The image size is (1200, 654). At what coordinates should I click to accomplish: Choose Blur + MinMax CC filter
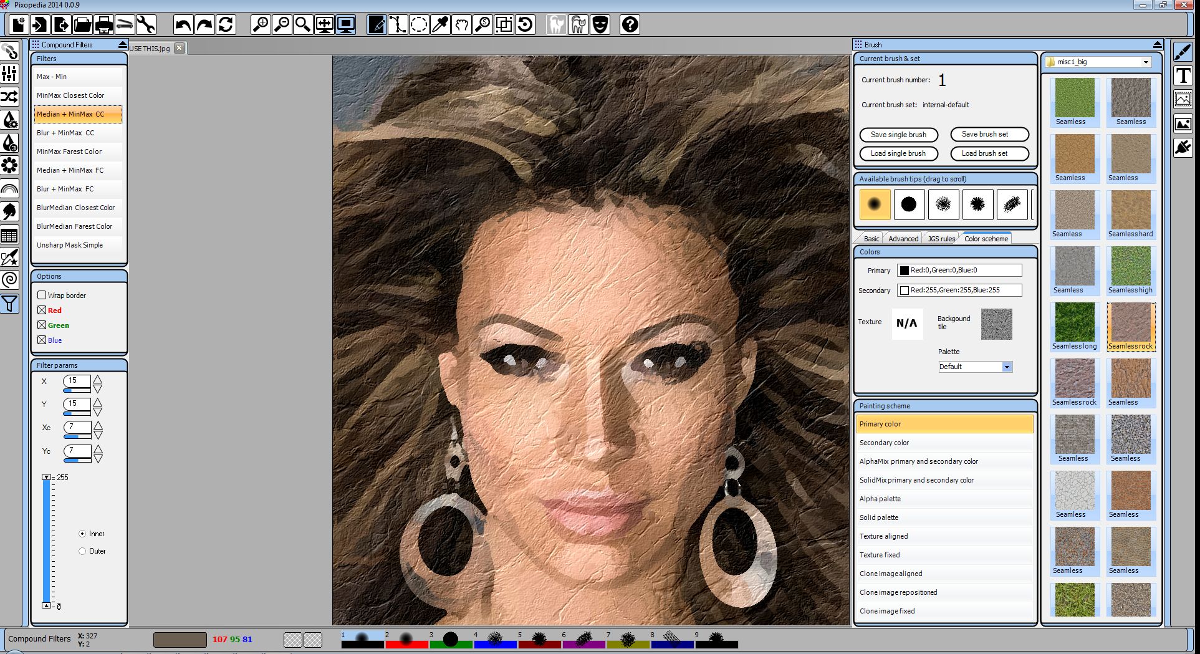(65, 133)
